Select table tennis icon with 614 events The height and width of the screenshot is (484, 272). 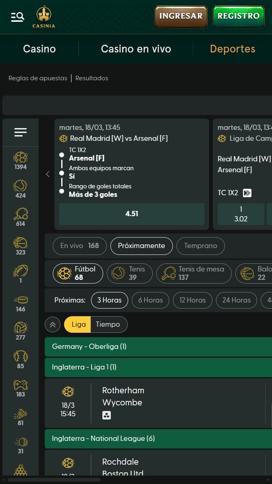tap(21, 217)
